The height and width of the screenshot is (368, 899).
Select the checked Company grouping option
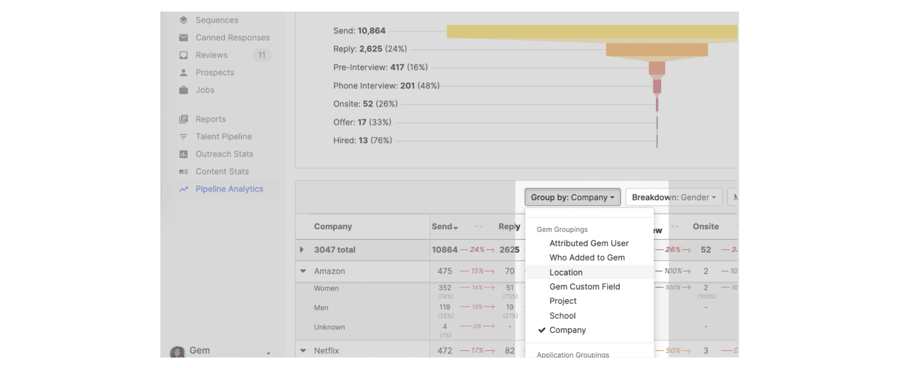tap(567, 330)
